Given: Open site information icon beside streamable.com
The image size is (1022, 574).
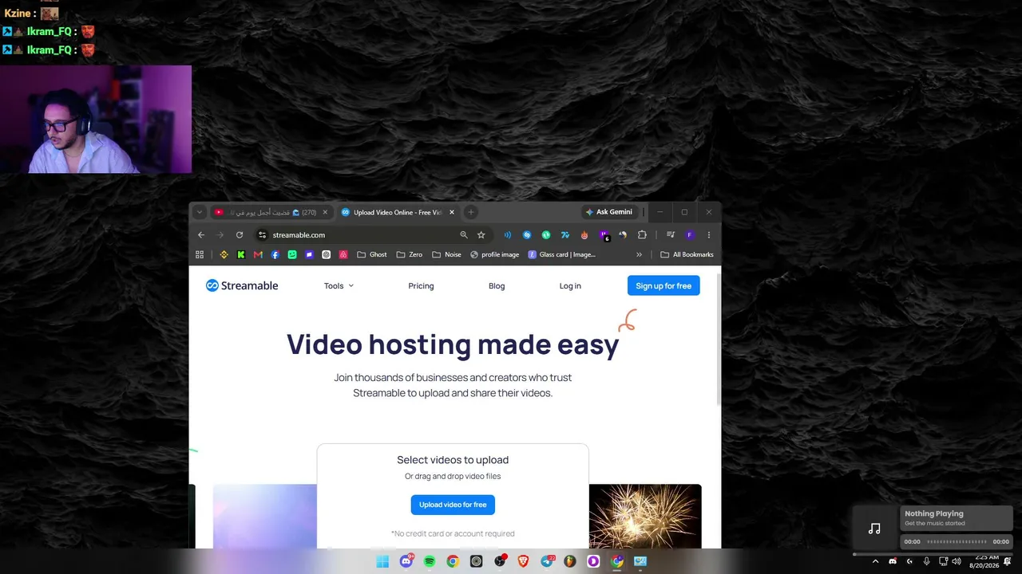Looking at the screenshot, I should (262, 235).
